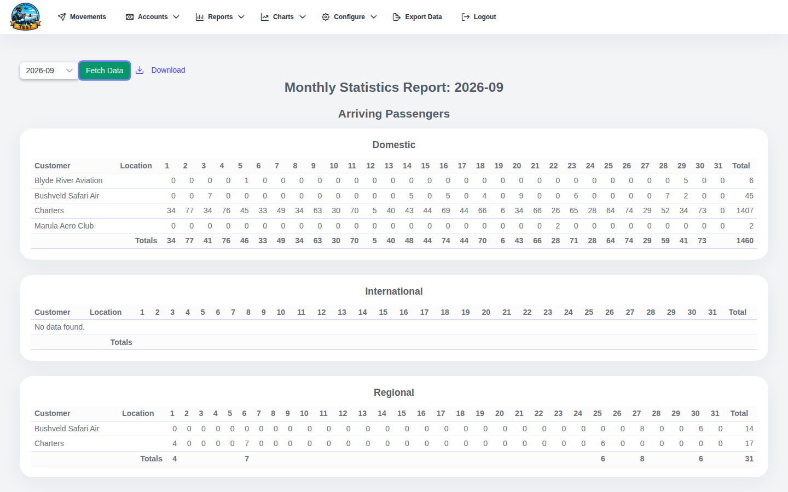Viewport: 788px width, 492px height.
Task: Click Bushveld Safari Air domestic total 45
Action: (749, 196)
